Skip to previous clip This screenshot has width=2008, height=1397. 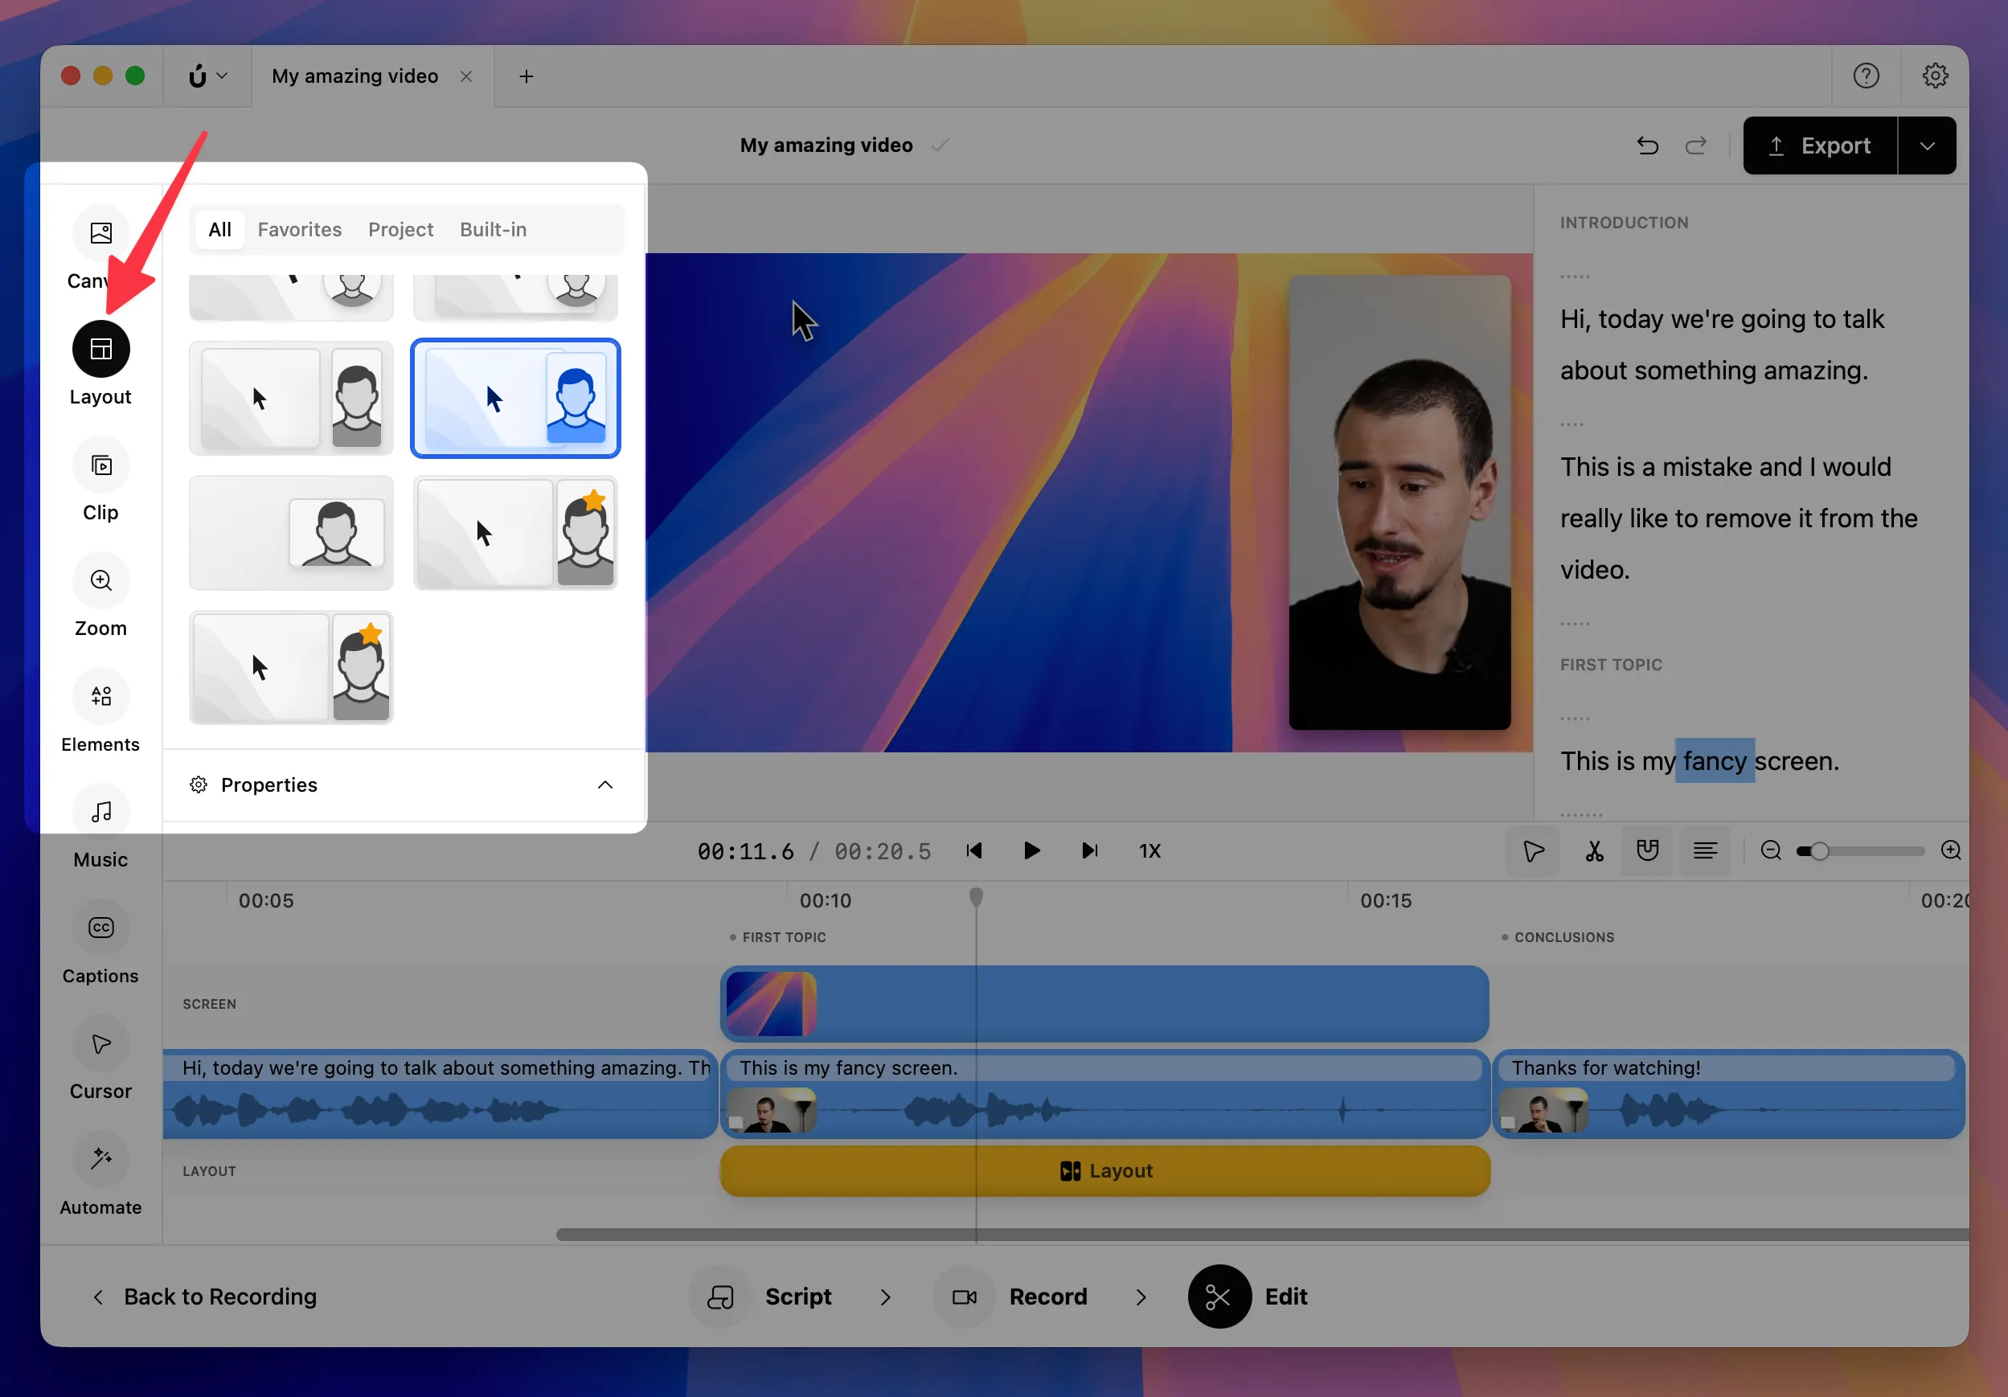pyautogui.click(x=974, y=851)
